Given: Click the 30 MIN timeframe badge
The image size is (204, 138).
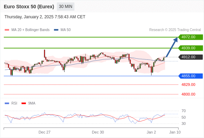Looking at the screenshot, I should 66,7.
